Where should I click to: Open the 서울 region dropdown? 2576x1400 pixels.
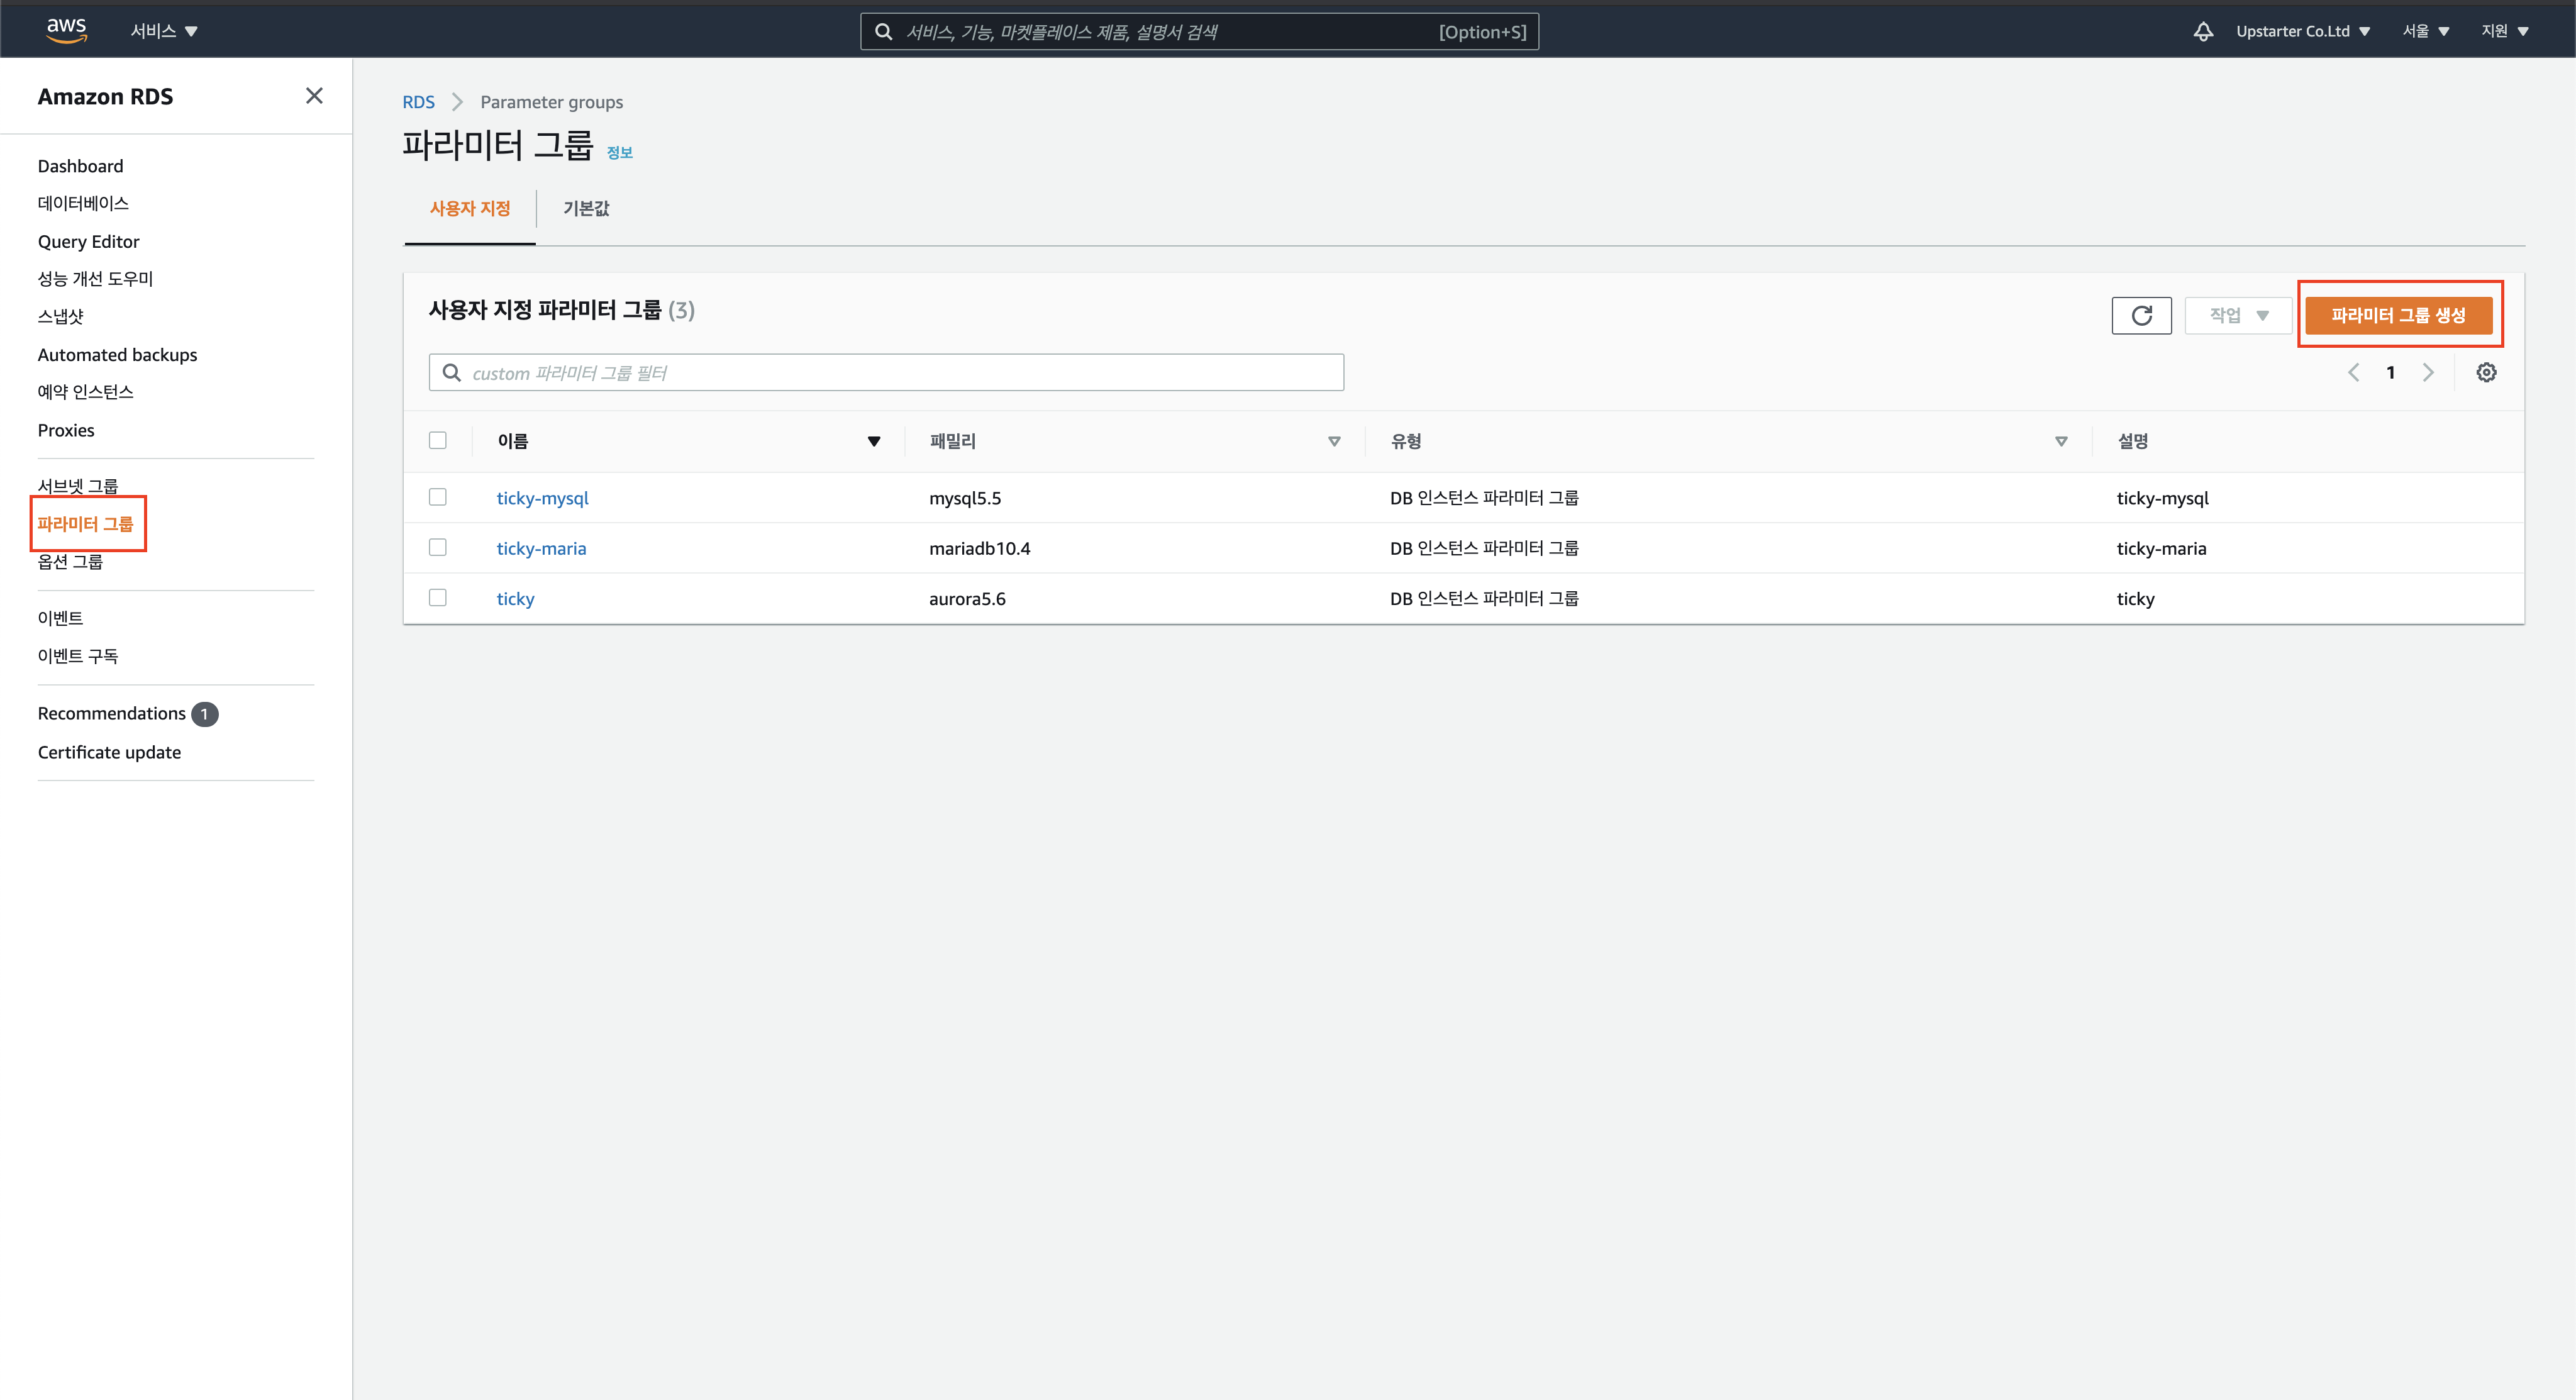2425,31
